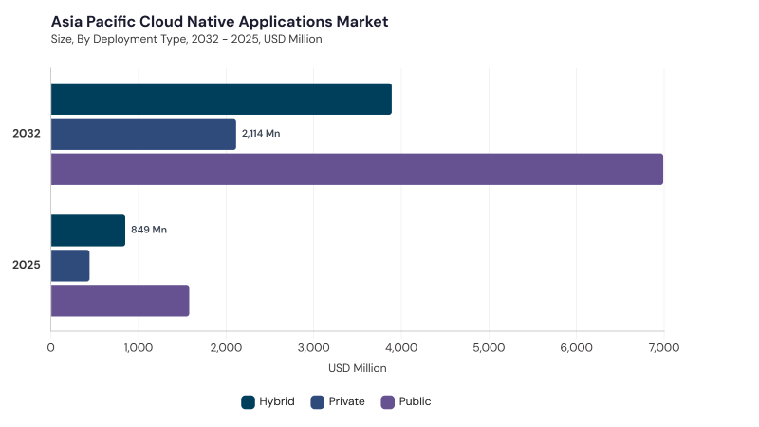This screenshot has width=759, height=427.
Task: Click the '2,114 Mn' data label
Action: 261,133
